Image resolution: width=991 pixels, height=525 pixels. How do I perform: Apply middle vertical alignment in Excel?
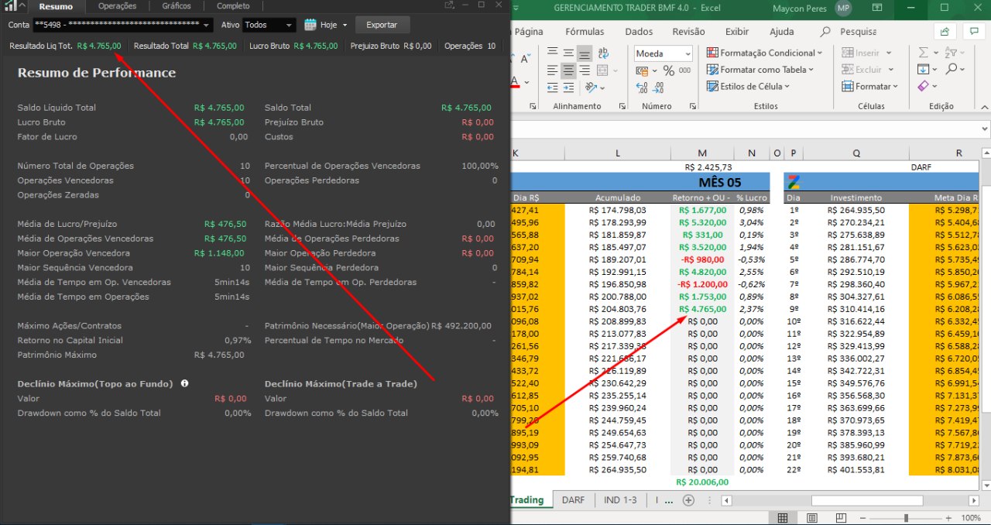568,53
